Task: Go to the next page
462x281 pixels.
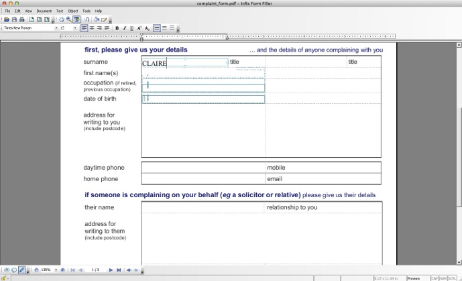Action: point(111,270)
